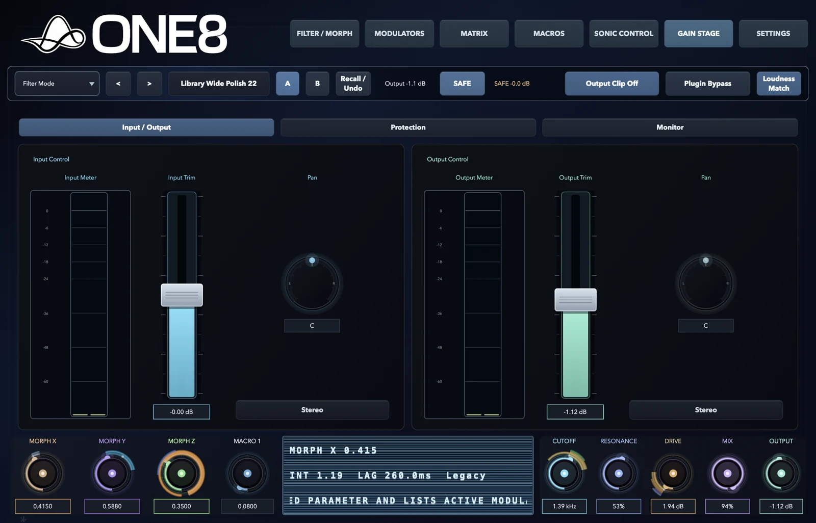Go to next preset with > button
The height and width of the screenshot is (523, 816).
pos(149,84)
